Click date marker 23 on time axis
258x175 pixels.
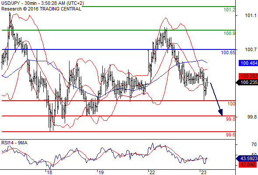tap(204, 172)
